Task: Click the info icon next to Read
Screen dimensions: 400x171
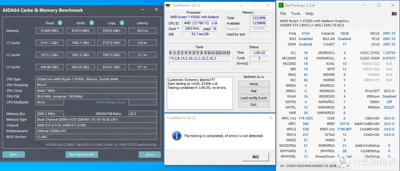Action: click(60, 23)
